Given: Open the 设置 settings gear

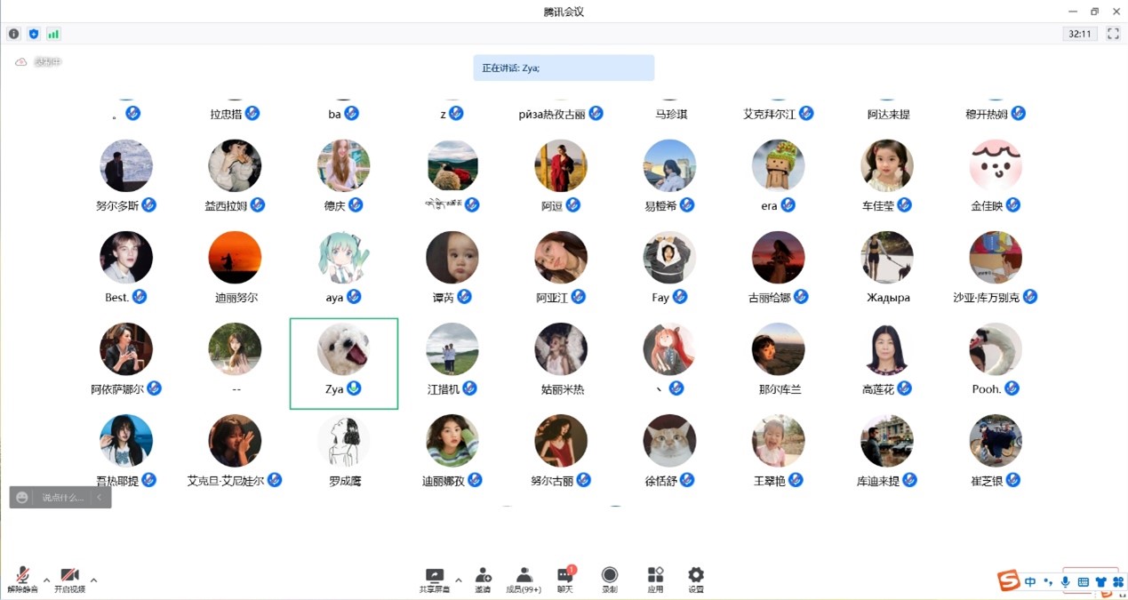Looking at the screenshot, I should pyautogui.click(x=696, y=580).
